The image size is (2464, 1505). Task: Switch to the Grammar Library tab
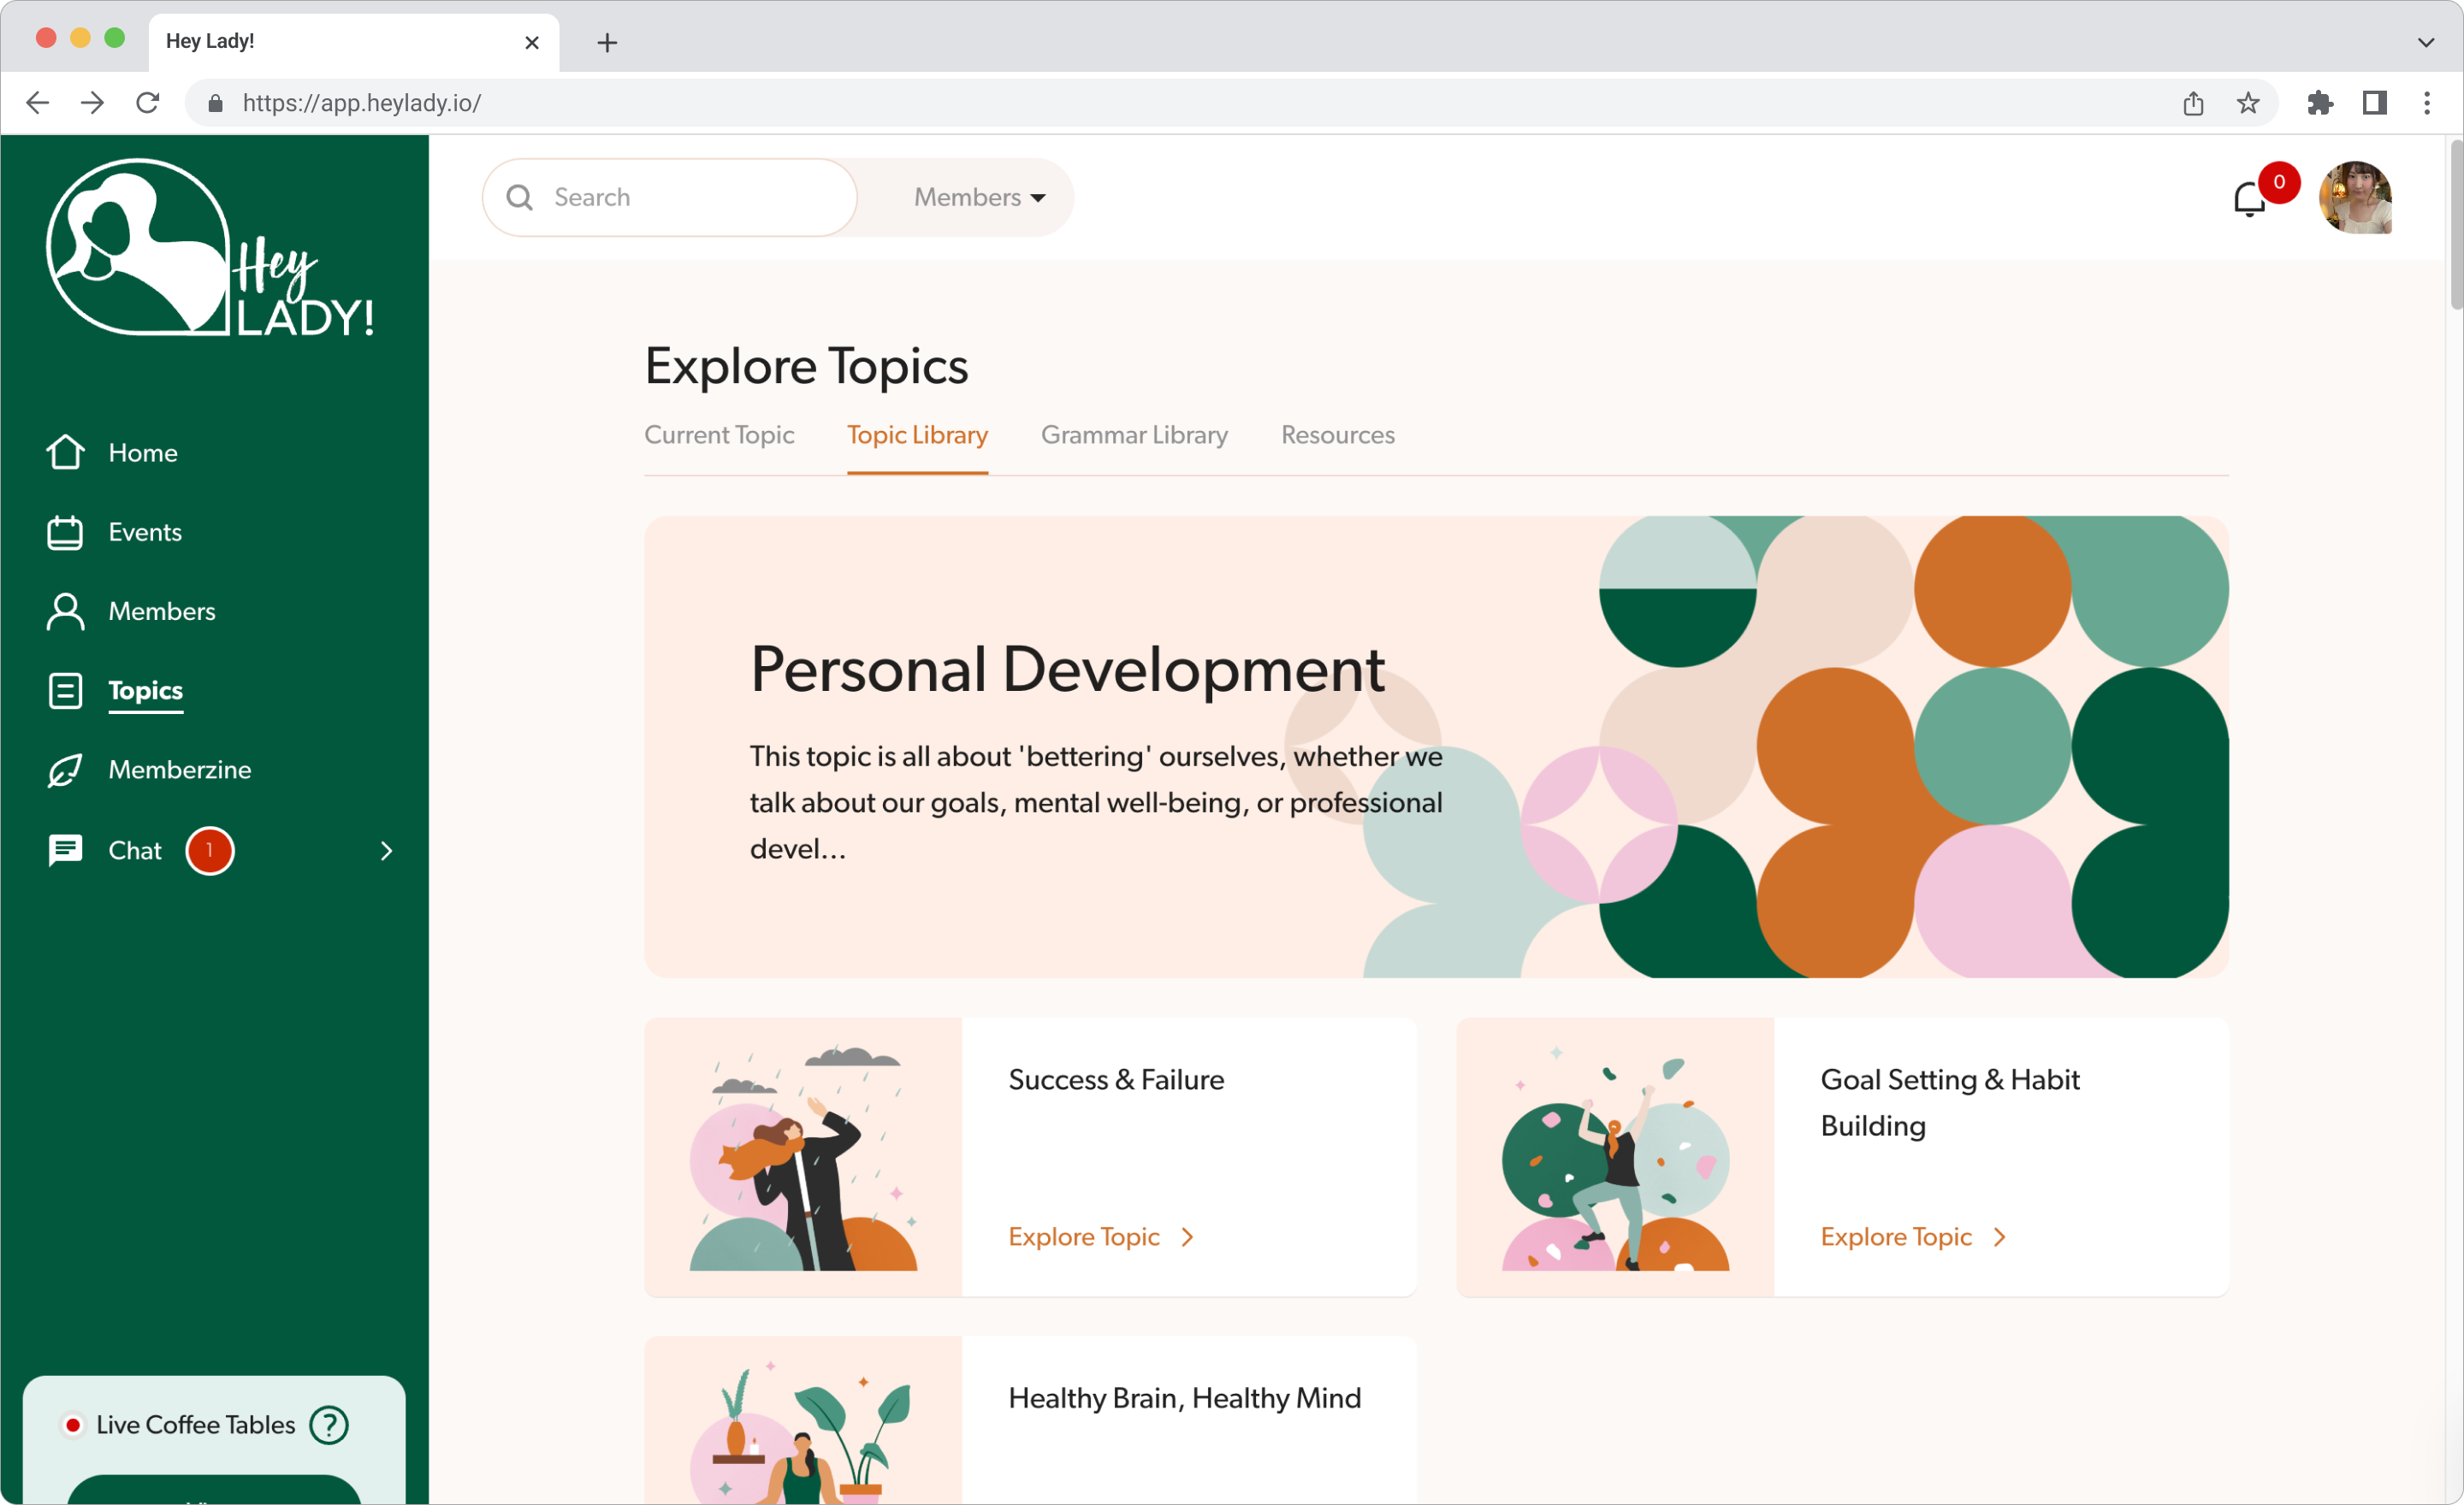coord(1134,436)
